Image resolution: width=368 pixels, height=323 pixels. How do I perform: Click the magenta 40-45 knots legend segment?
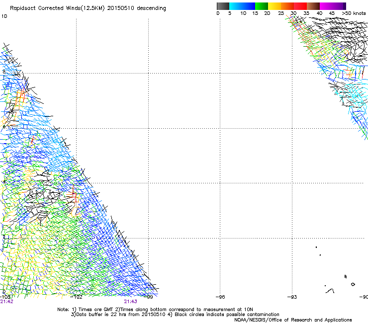click(326, 6)
